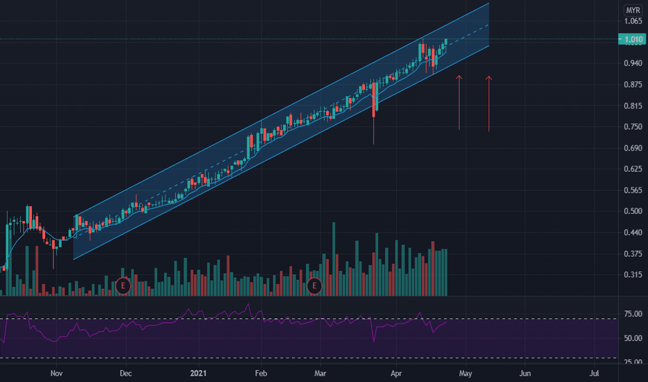Select the 0.940 price scale label

[x=633, y=63]
